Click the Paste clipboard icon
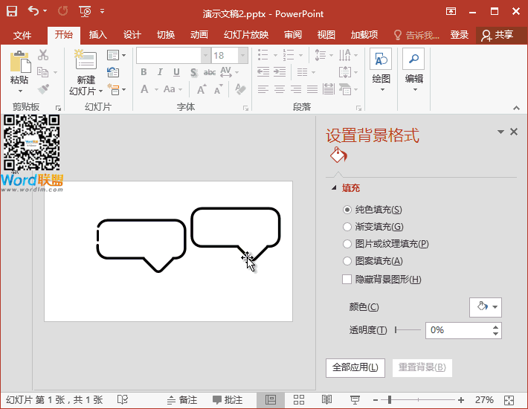Viewport: 528px width, 409px height. [x=20, y=61]
